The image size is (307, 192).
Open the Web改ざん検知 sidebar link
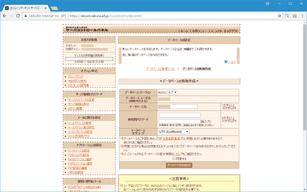[x=77, y=81]
